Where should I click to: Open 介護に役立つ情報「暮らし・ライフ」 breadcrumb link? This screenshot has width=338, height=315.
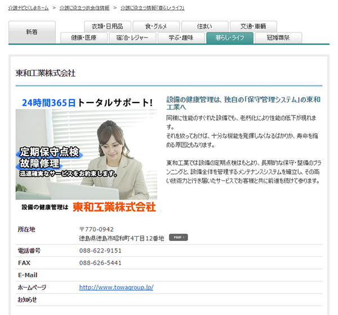click(153, 8)
